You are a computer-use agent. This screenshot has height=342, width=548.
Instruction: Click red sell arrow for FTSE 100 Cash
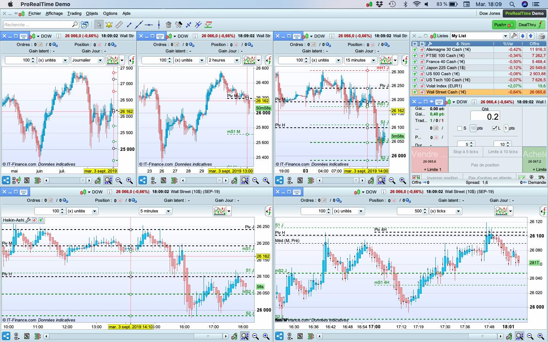click(422, 55)
